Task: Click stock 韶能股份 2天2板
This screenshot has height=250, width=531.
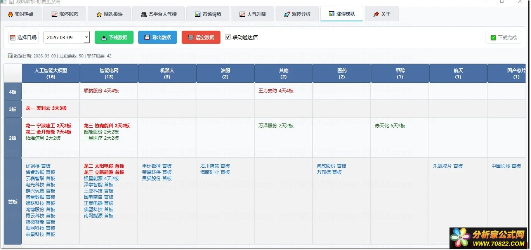Action: click(101, 132)
